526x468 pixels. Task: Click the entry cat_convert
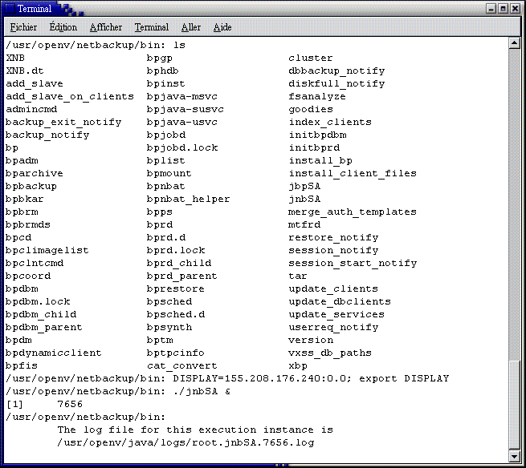point(182,366)
